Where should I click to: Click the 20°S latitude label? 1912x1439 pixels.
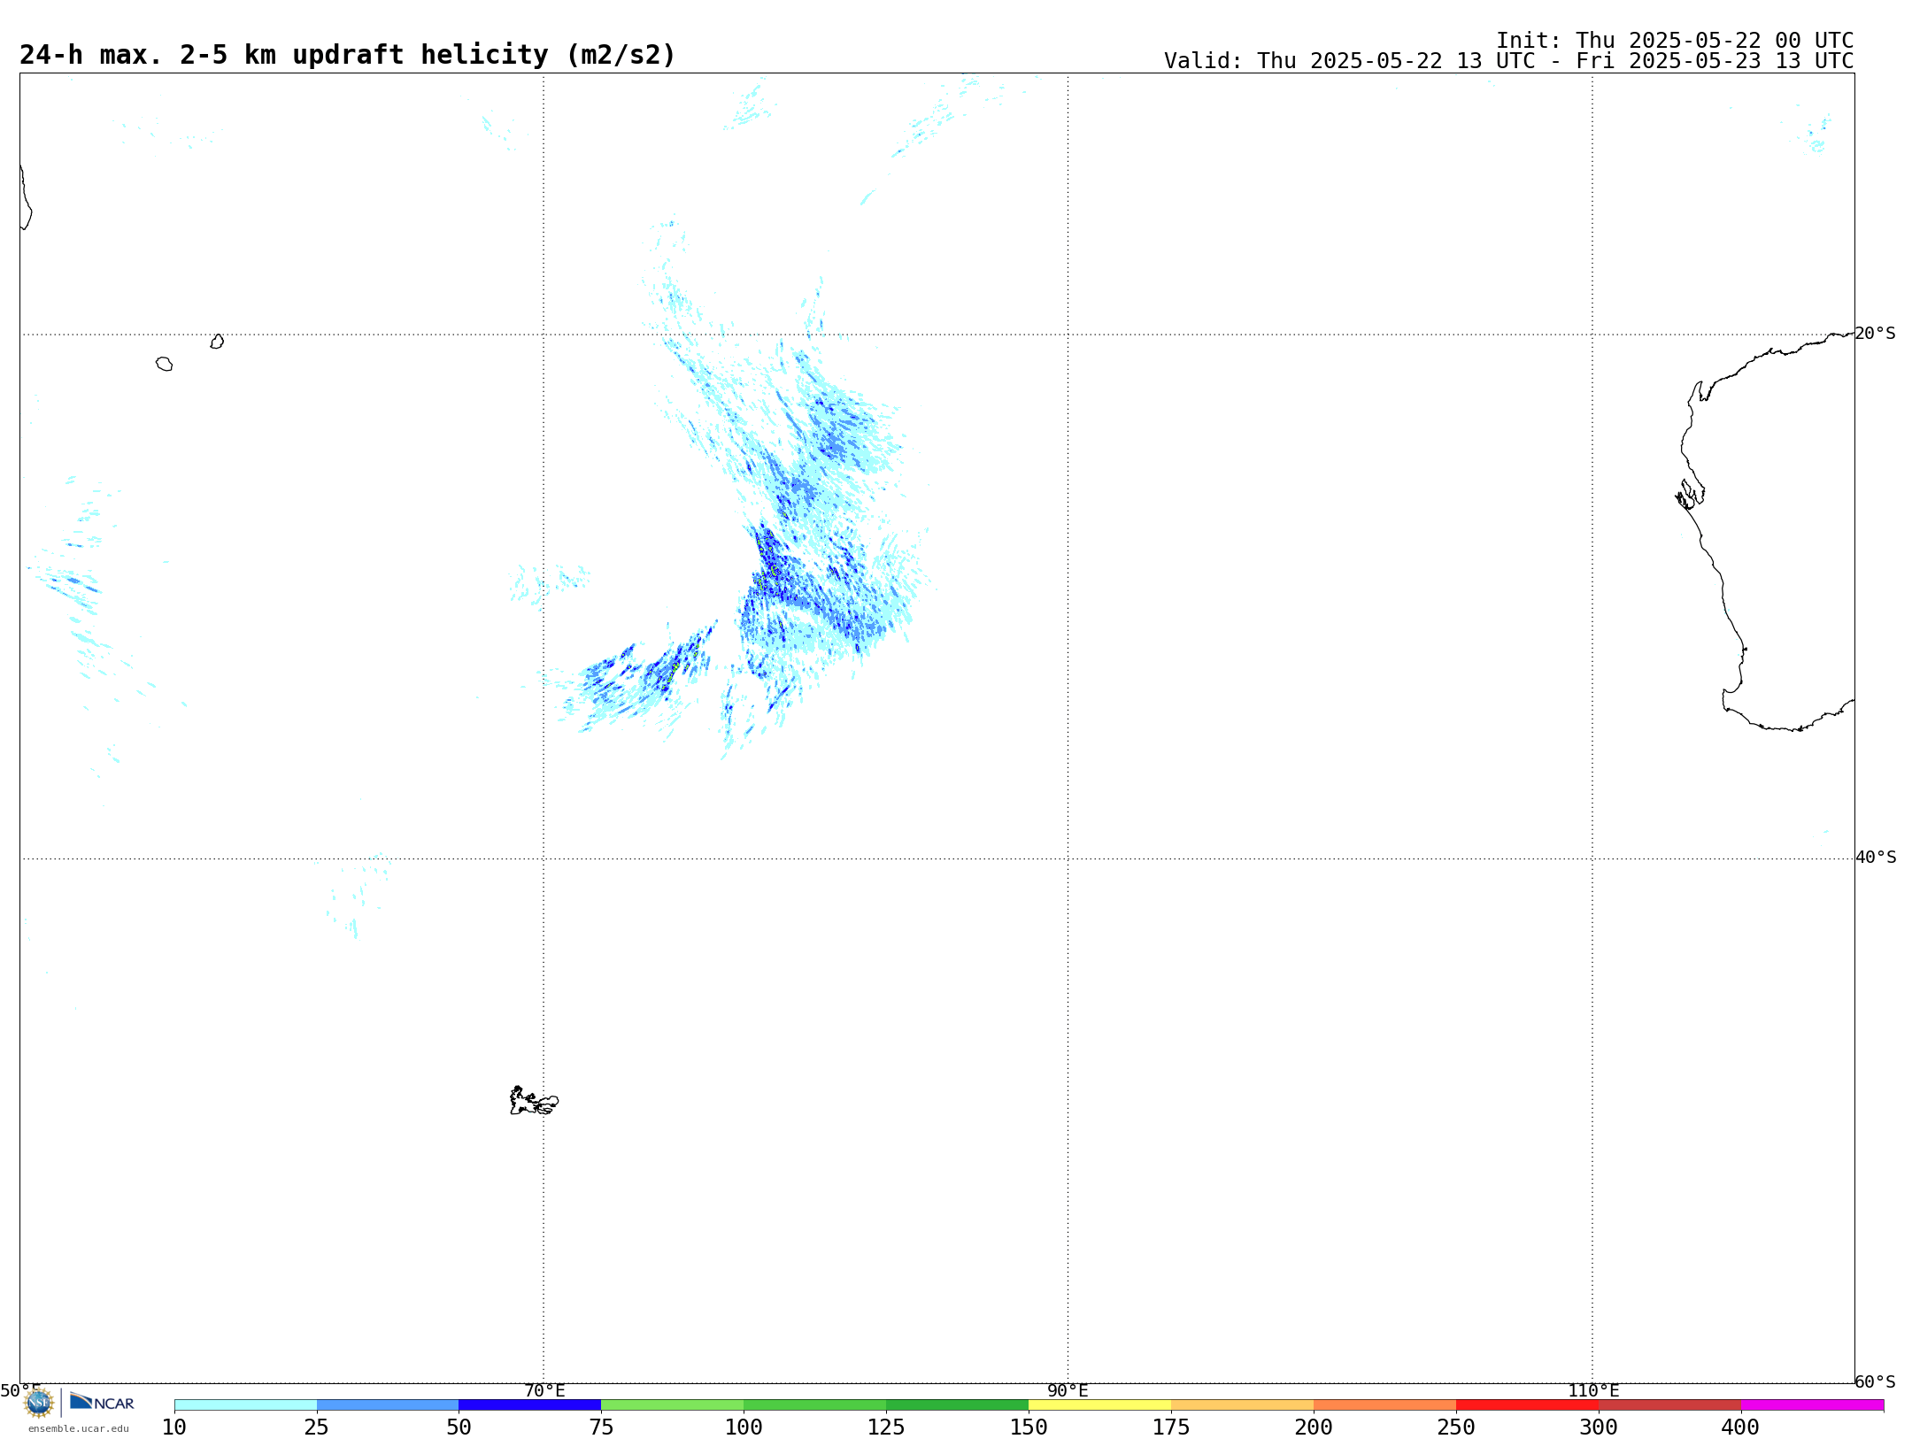(x=1876, y=334)
